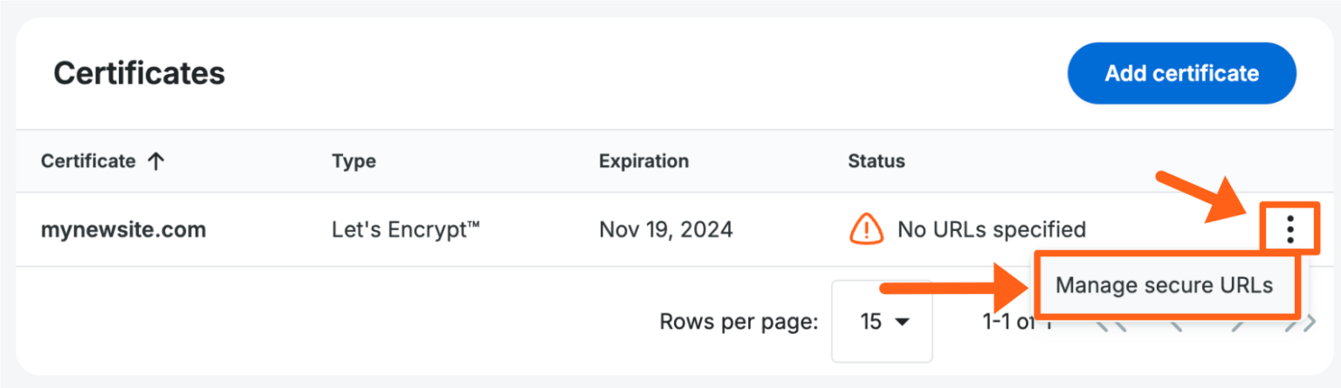Click the ascending sort arrow beside Certificate
Viewport: 1341px width, 388px height.
(x=156, y=161)
